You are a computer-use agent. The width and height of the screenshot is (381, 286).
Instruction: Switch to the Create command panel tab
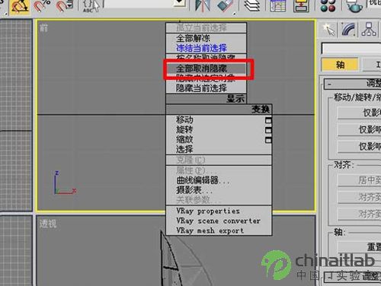(x=329, y=30)
